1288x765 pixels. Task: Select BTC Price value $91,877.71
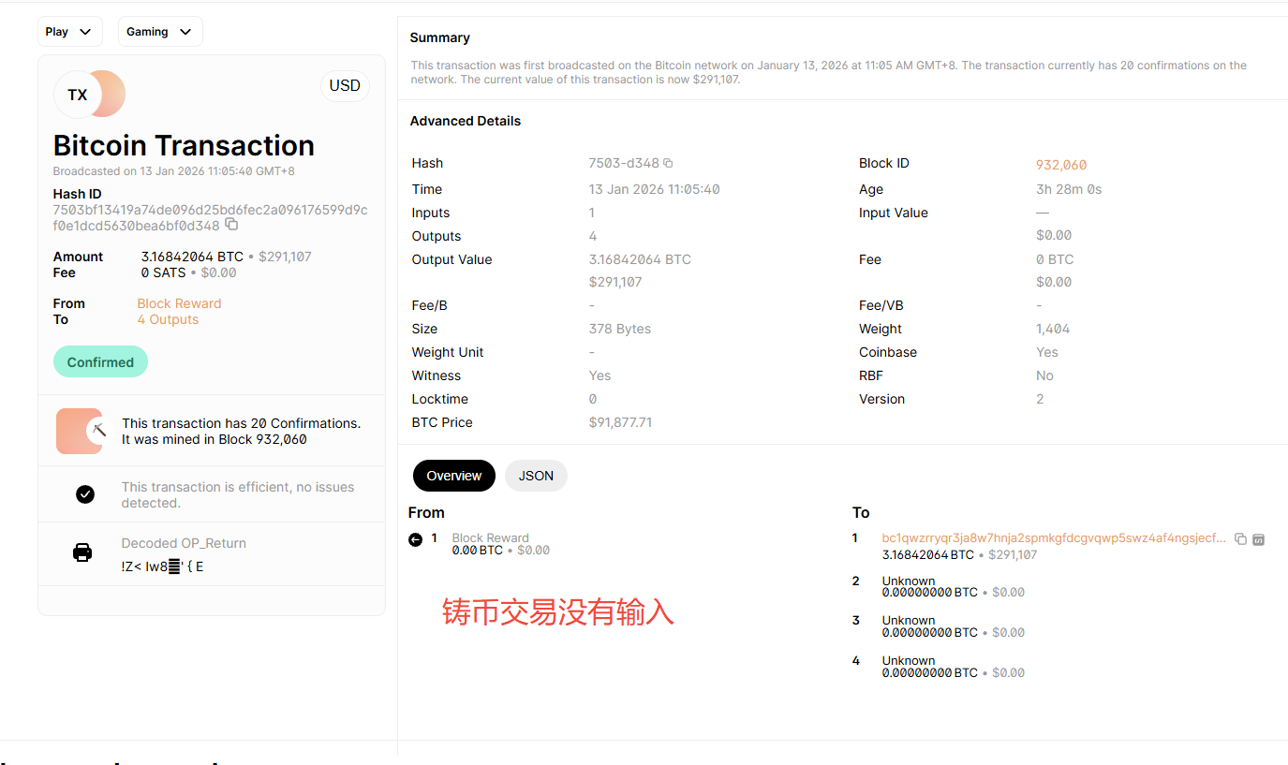(x=620, y=422)
